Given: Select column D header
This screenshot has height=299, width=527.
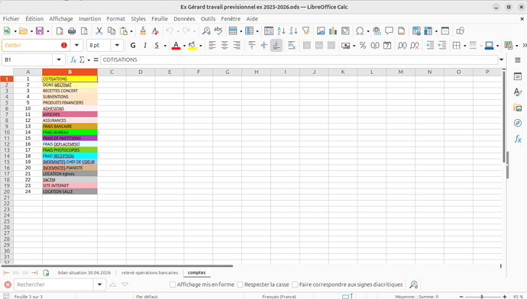Looking at the screenshot, I should [141, 72].
